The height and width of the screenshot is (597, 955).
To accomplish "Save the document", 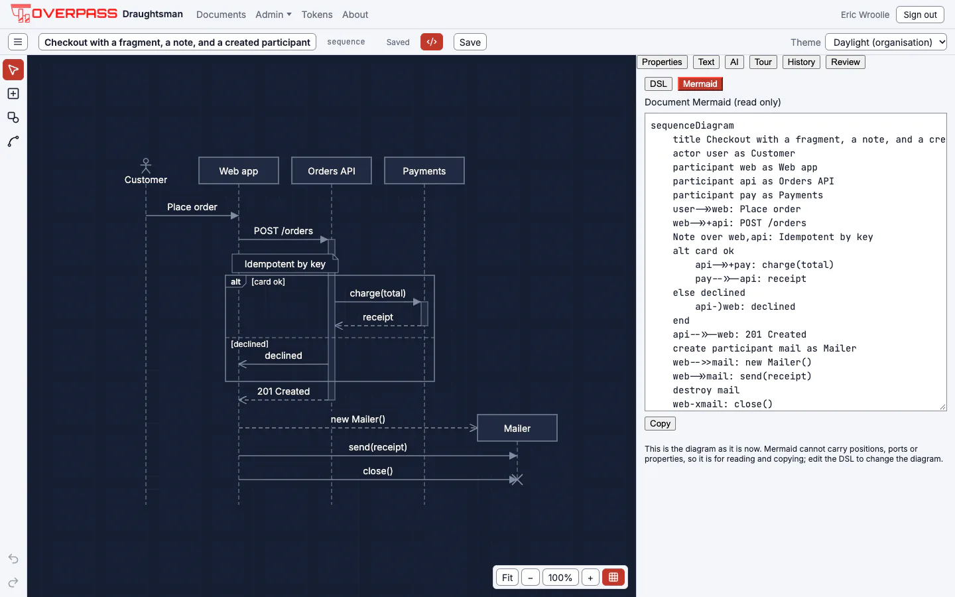I will pos(470,42).
